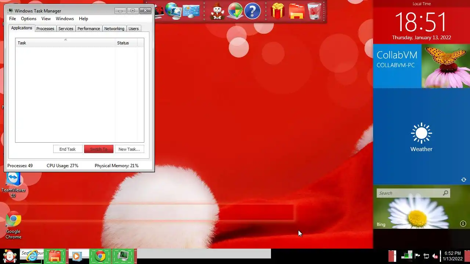Open the Help menu in Task Manager
The image size is (470, 264).
[83, 19]
